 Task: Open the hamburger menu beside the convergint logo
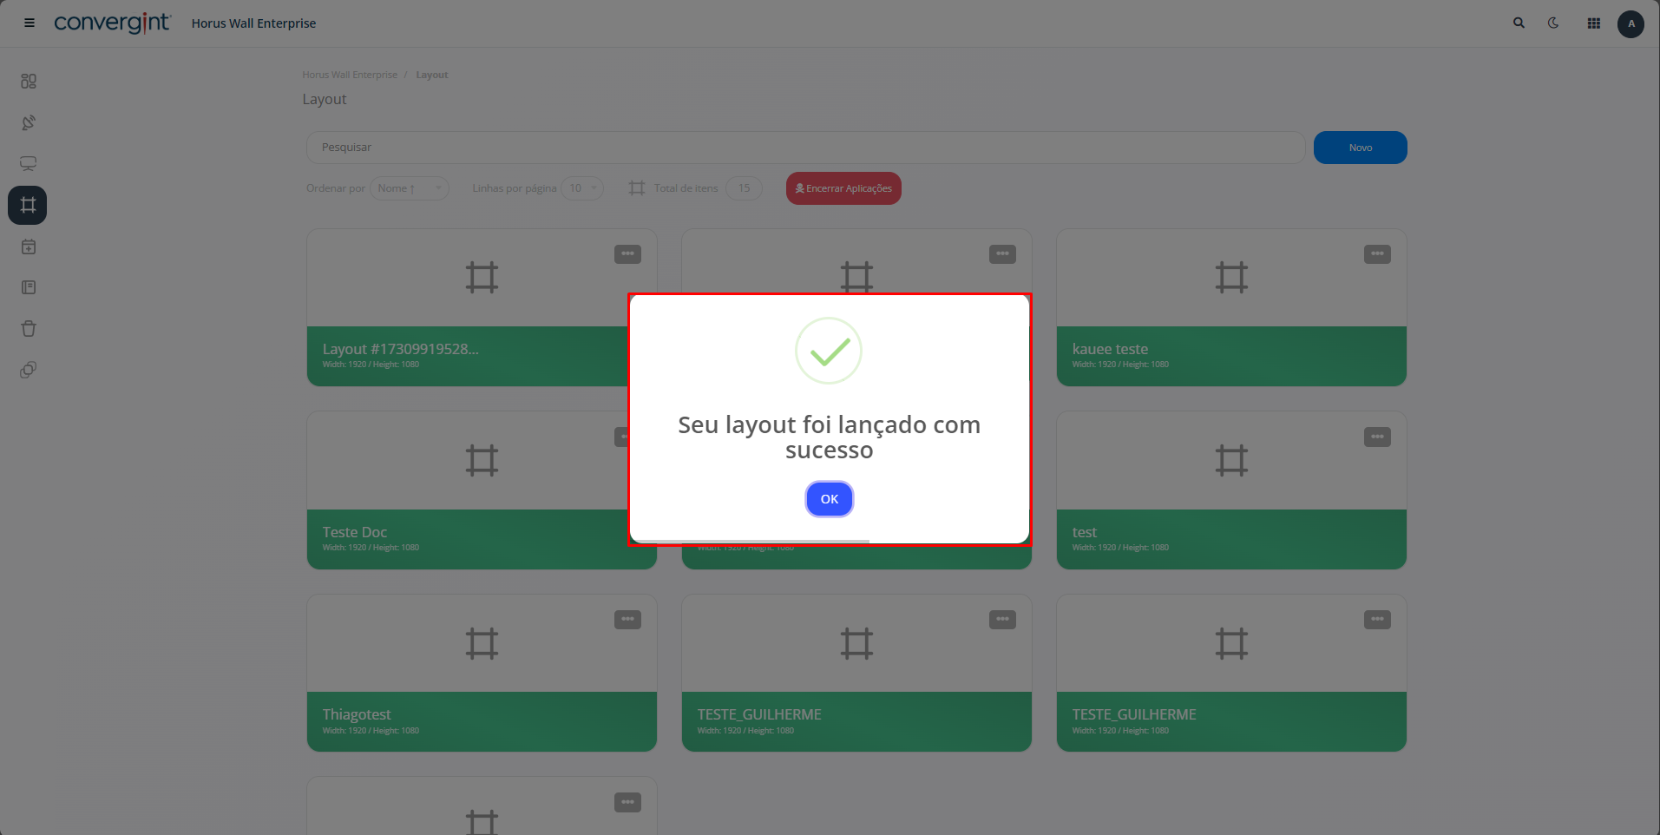(30, 23)
